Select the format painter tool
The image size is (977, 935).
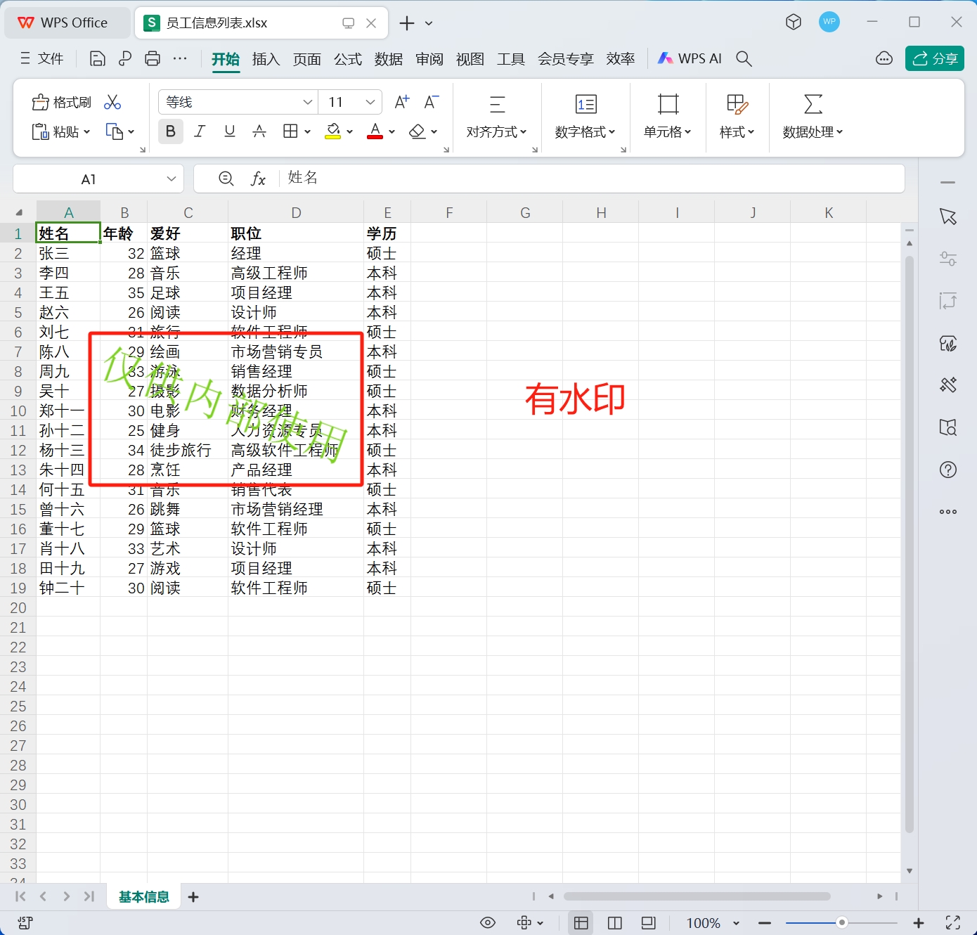(60, 102)
